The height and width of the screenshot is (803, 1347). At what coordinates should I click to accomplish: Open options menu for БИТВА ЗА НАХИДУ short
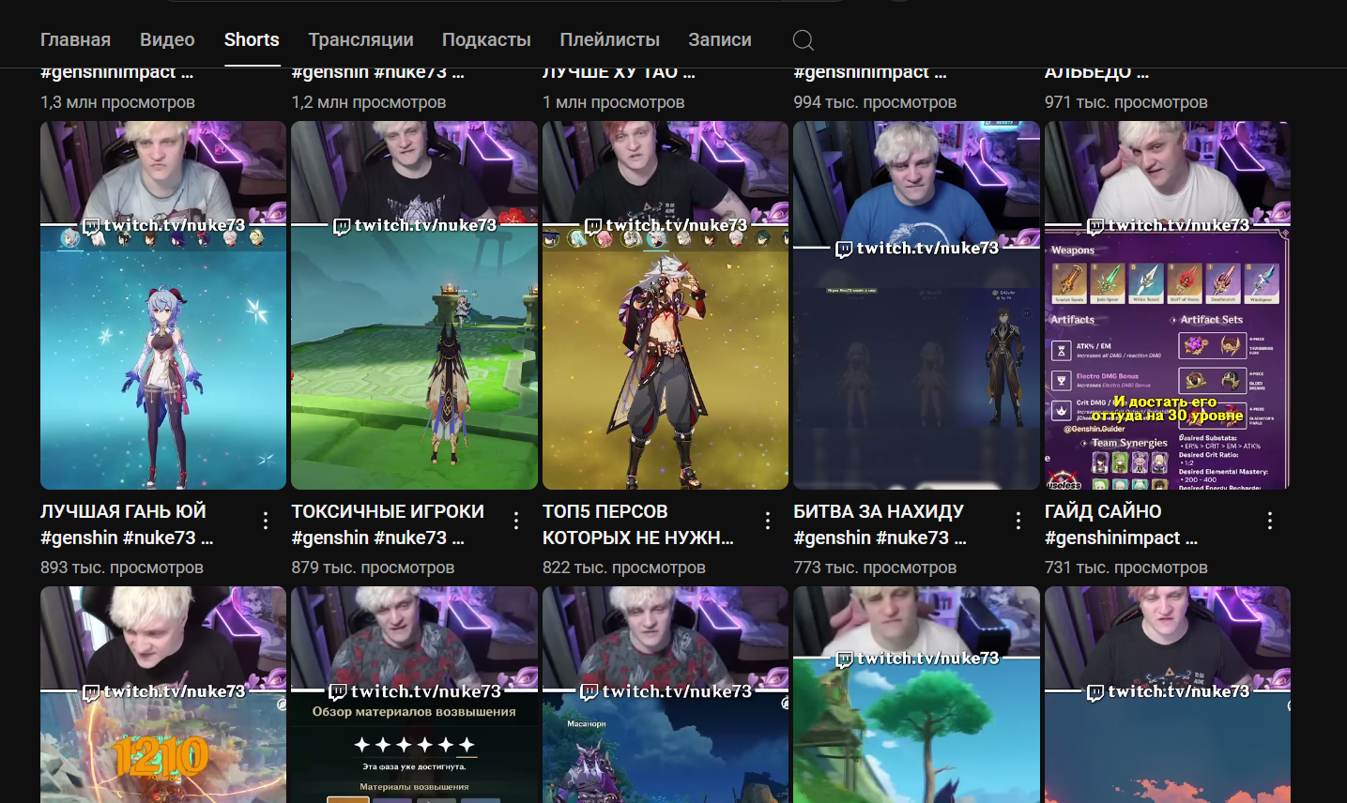(x=1018, y=521)
